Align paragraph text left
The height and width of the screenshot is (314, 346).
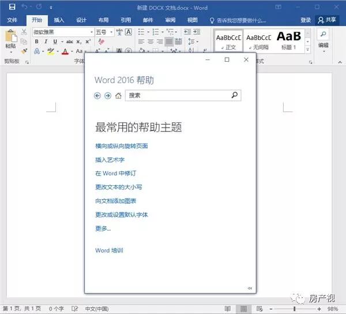pos(141,42)
